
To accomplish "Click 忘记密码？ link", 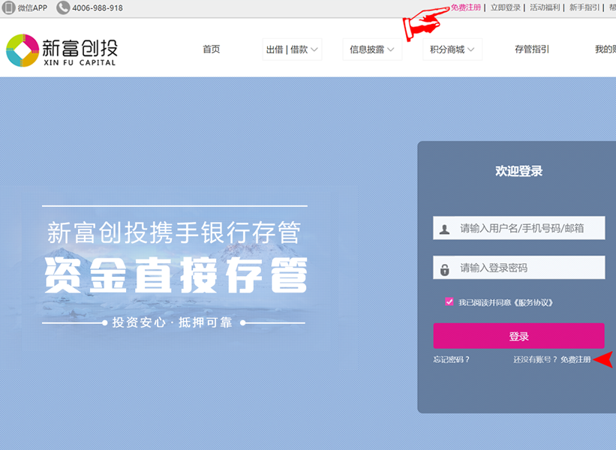I will pos(452,359).
